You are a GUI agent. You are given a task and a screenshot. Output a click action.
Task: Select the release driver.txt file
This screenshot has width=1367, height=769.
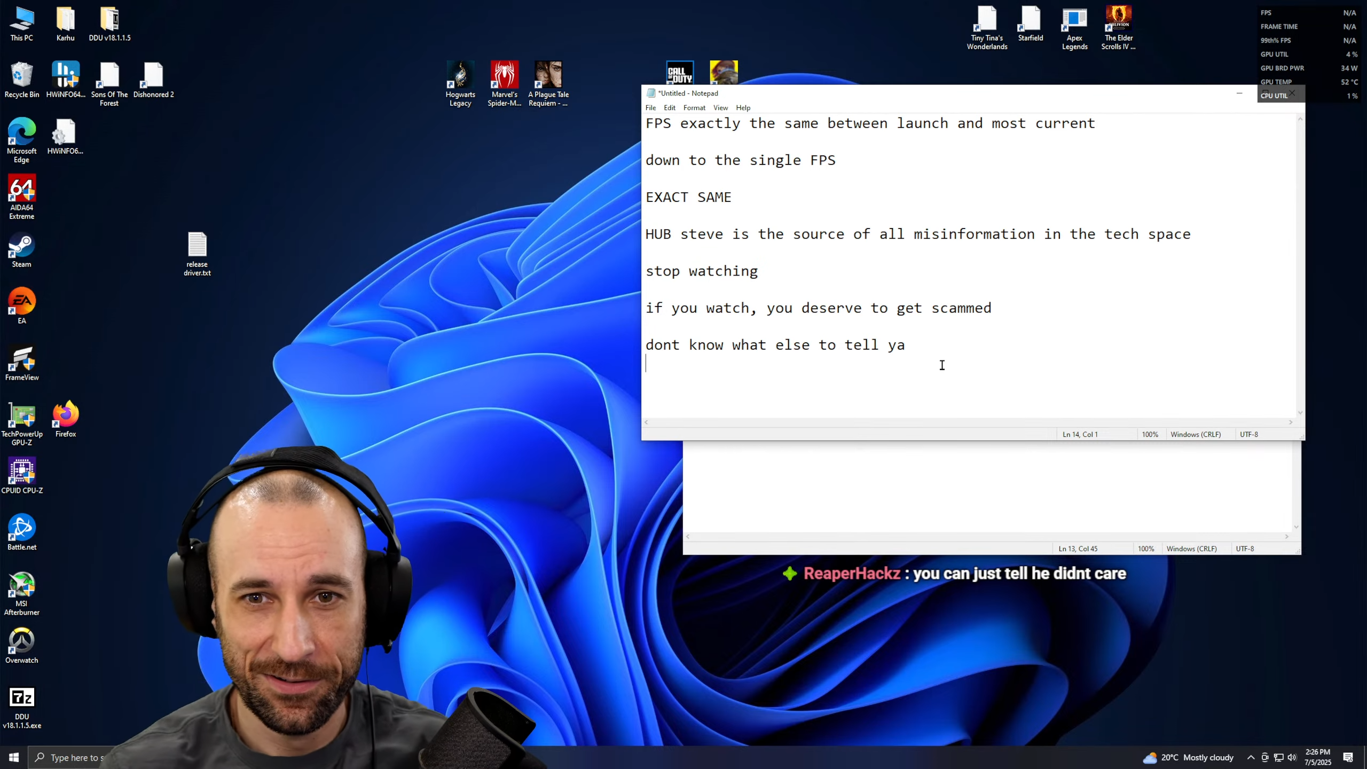point(197,254)
